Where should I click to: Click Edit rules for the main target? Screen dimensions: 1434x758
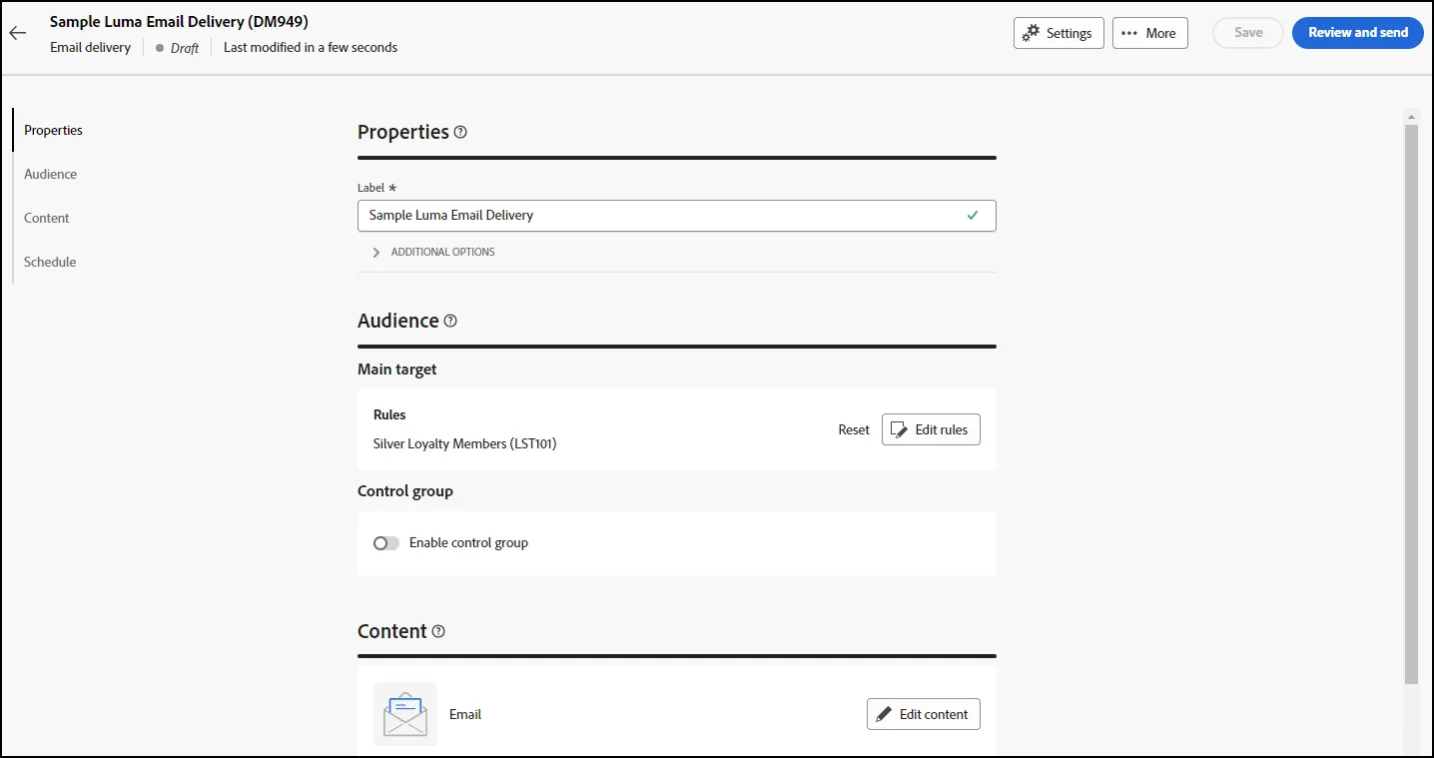pyautogui.click(x=931, y=429)
